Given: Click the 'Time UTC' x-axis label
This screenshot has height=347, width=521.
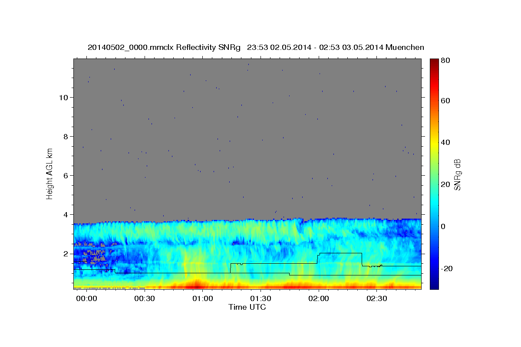Looking at the screenshot, I should [x=247, y=307].
